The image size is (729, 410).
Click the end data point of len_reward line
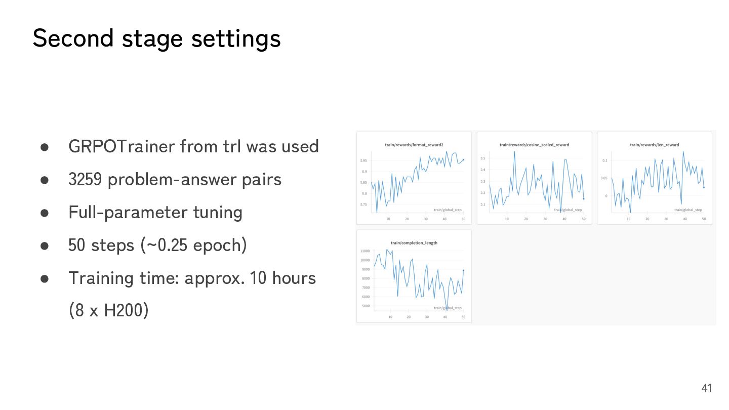(704, 187)
